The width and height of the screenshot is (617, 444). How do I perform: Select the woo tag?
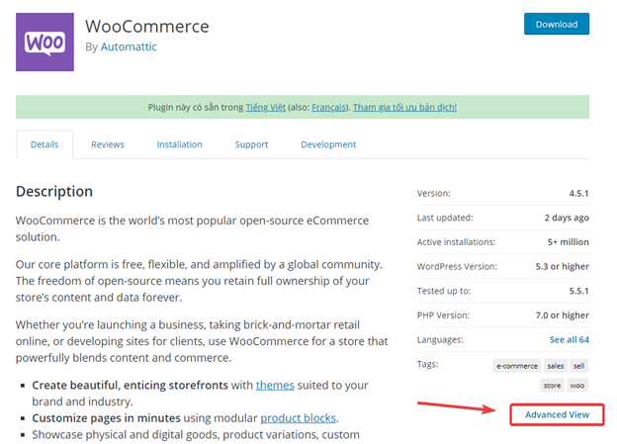[x=576, y=386]
